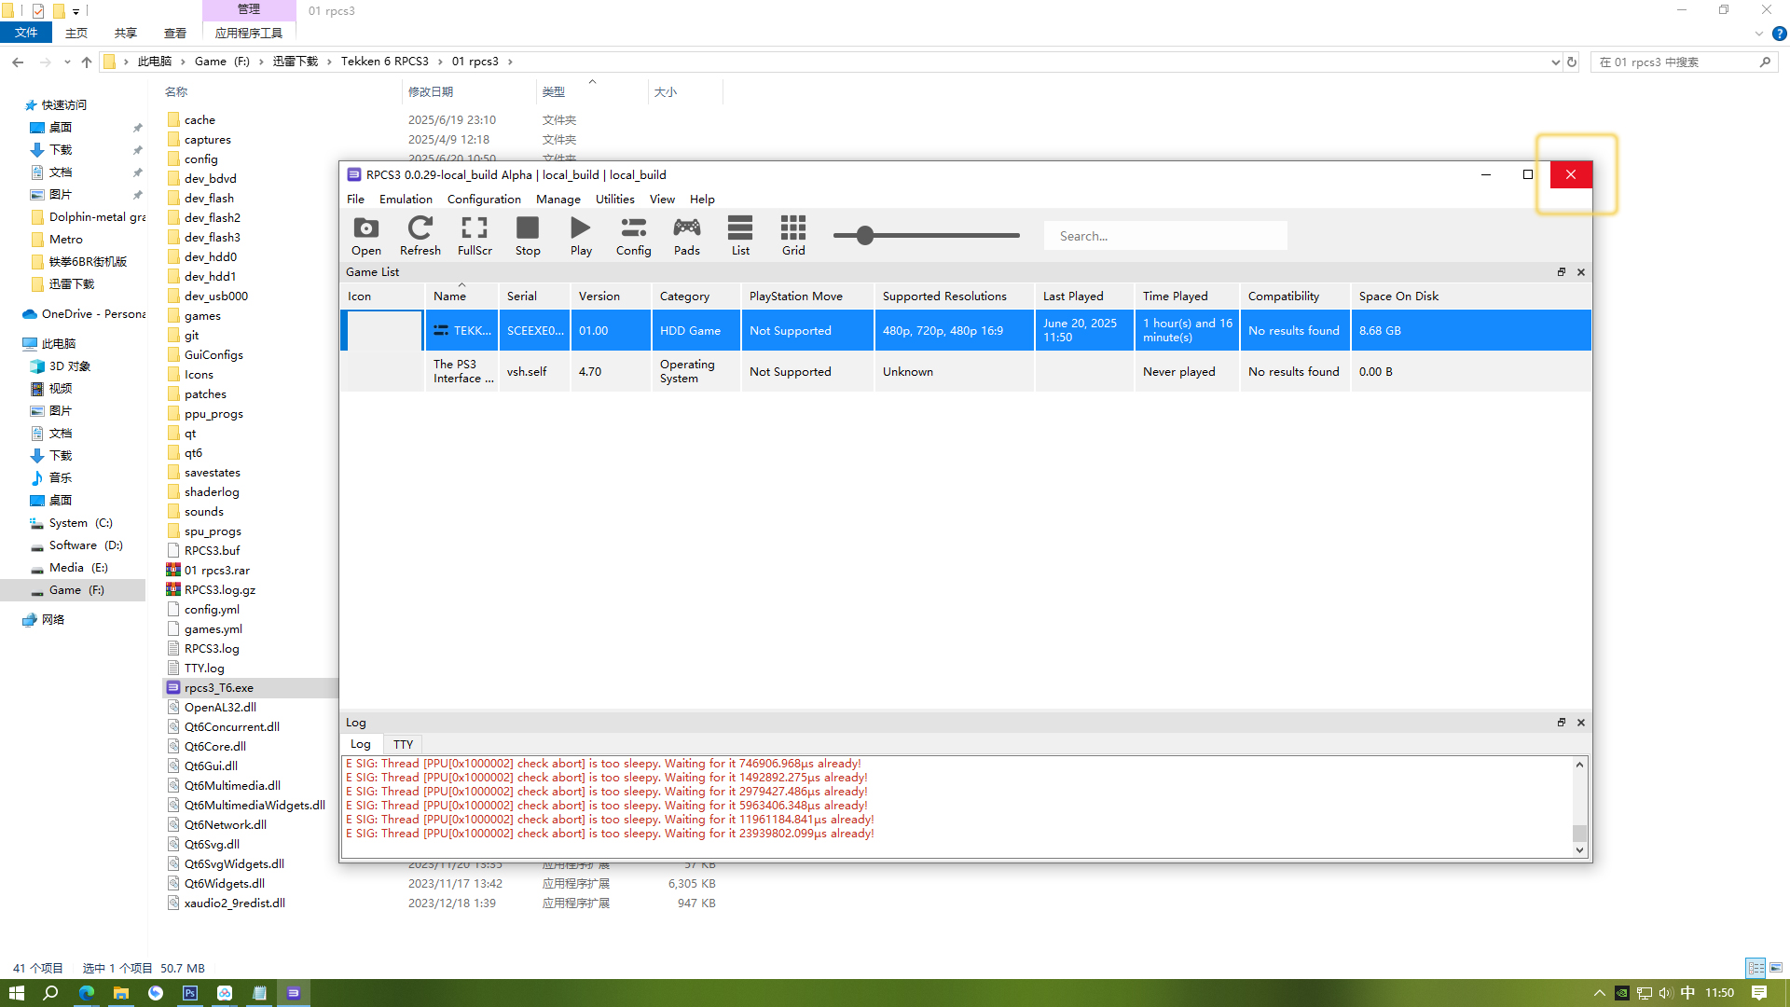Sort game list by Space On Disk column
Screen dimensions: 1790x1007
pos(1471,296)
